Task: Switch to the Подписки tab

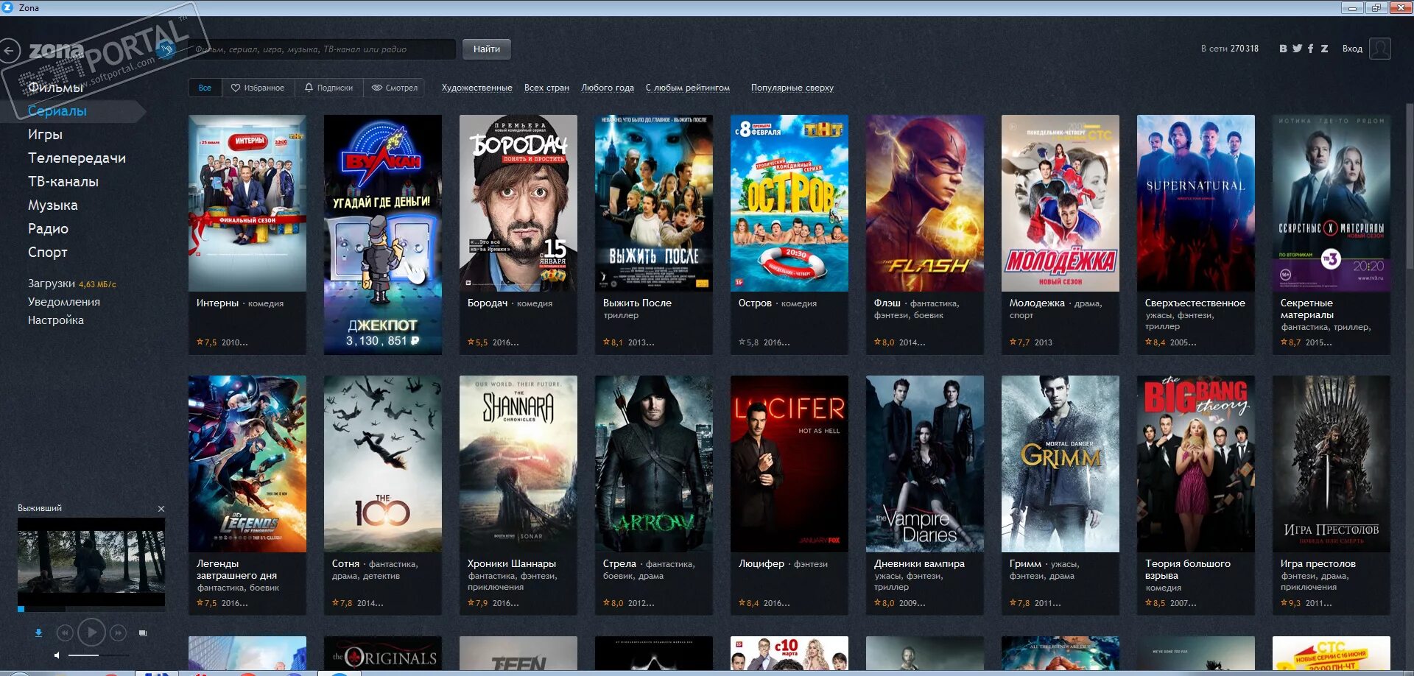Action: coord(328,88)
